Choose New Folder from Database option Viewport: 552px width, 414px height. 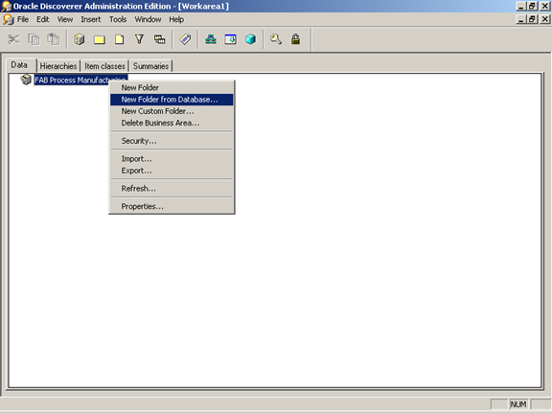click(172, 100)
